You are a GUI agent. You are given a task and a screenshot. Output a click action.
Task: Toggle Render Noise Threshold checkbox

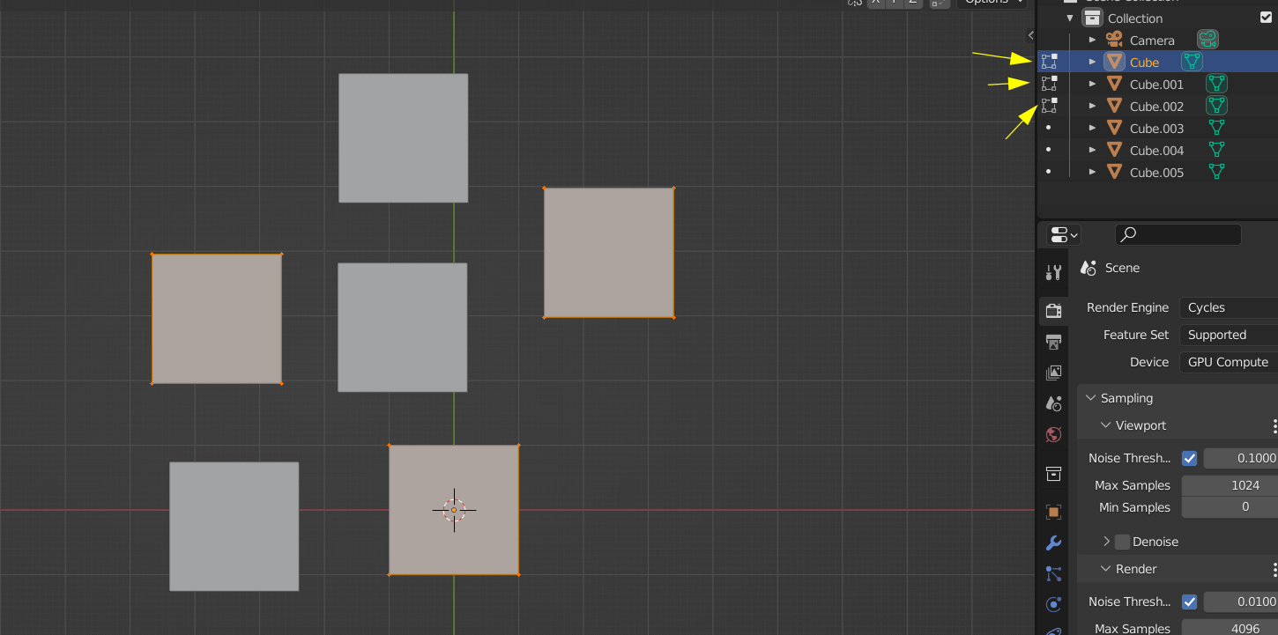pos(1189,602)
